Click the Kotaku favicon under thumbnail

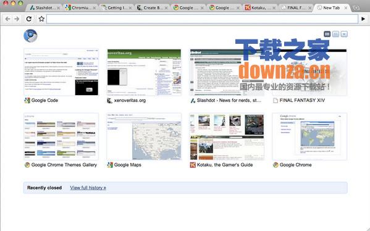193,165
